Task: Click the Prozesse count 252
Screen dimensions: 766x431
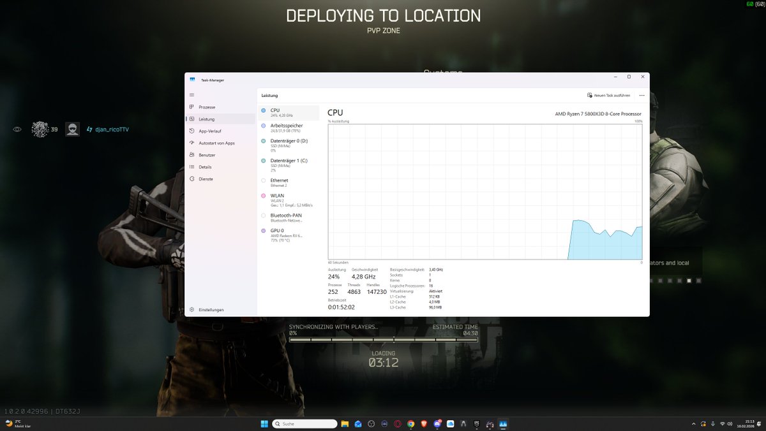Action: click(333, 292)
